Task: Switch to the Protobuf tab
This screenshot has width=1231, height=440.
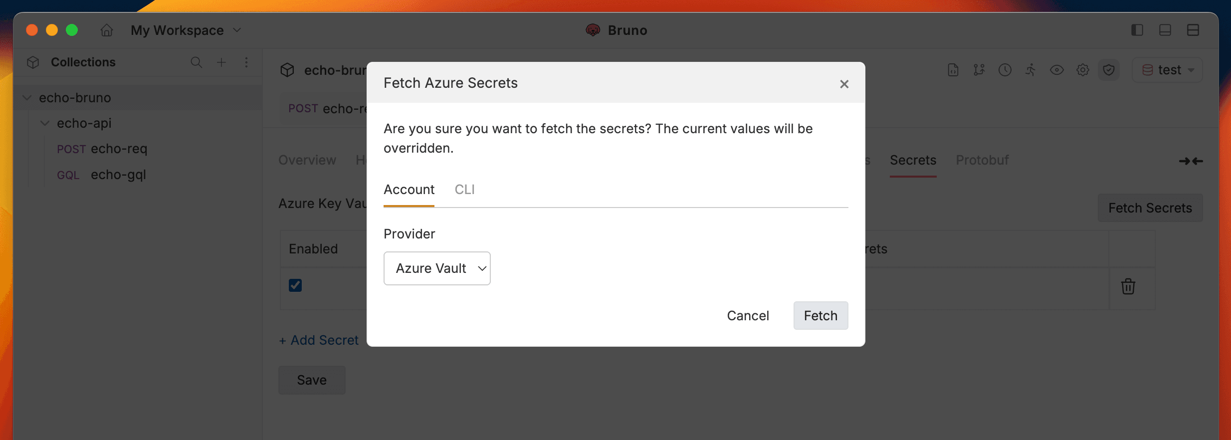Action: (982, 160)
